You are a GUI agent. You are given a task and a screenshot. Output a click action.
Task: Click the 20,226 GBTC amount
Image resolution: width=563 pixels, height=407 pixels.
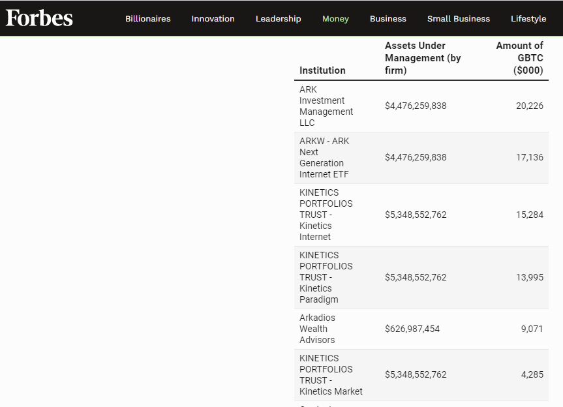[x=530, y=106]
